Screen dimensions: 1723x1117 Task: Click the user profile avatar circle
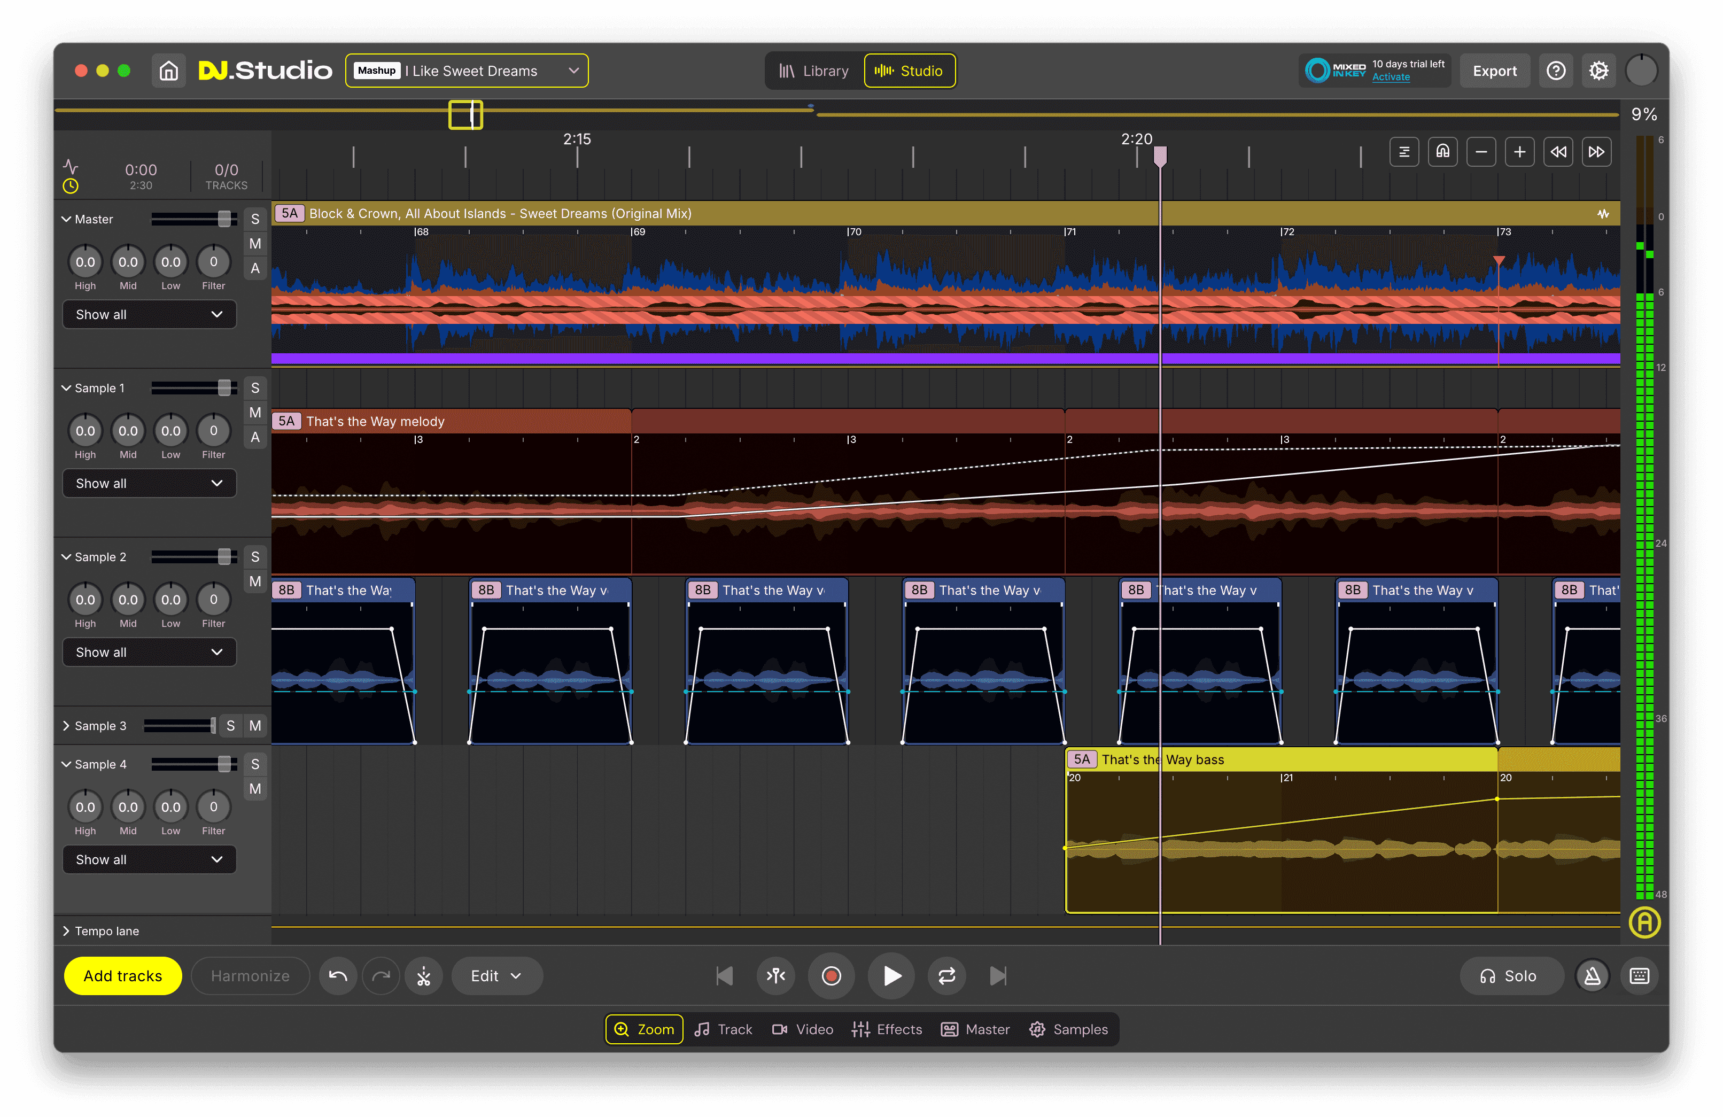[x=1641, y=71]
